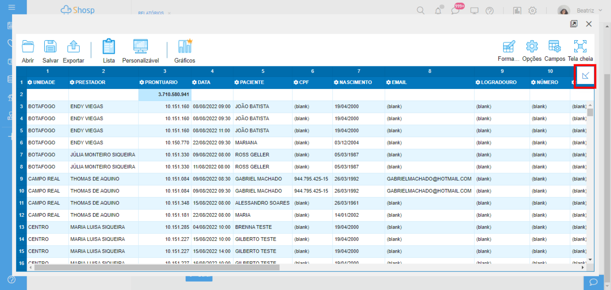Open the Campos fields panel

pyautogui.click(x=555, y=51)
